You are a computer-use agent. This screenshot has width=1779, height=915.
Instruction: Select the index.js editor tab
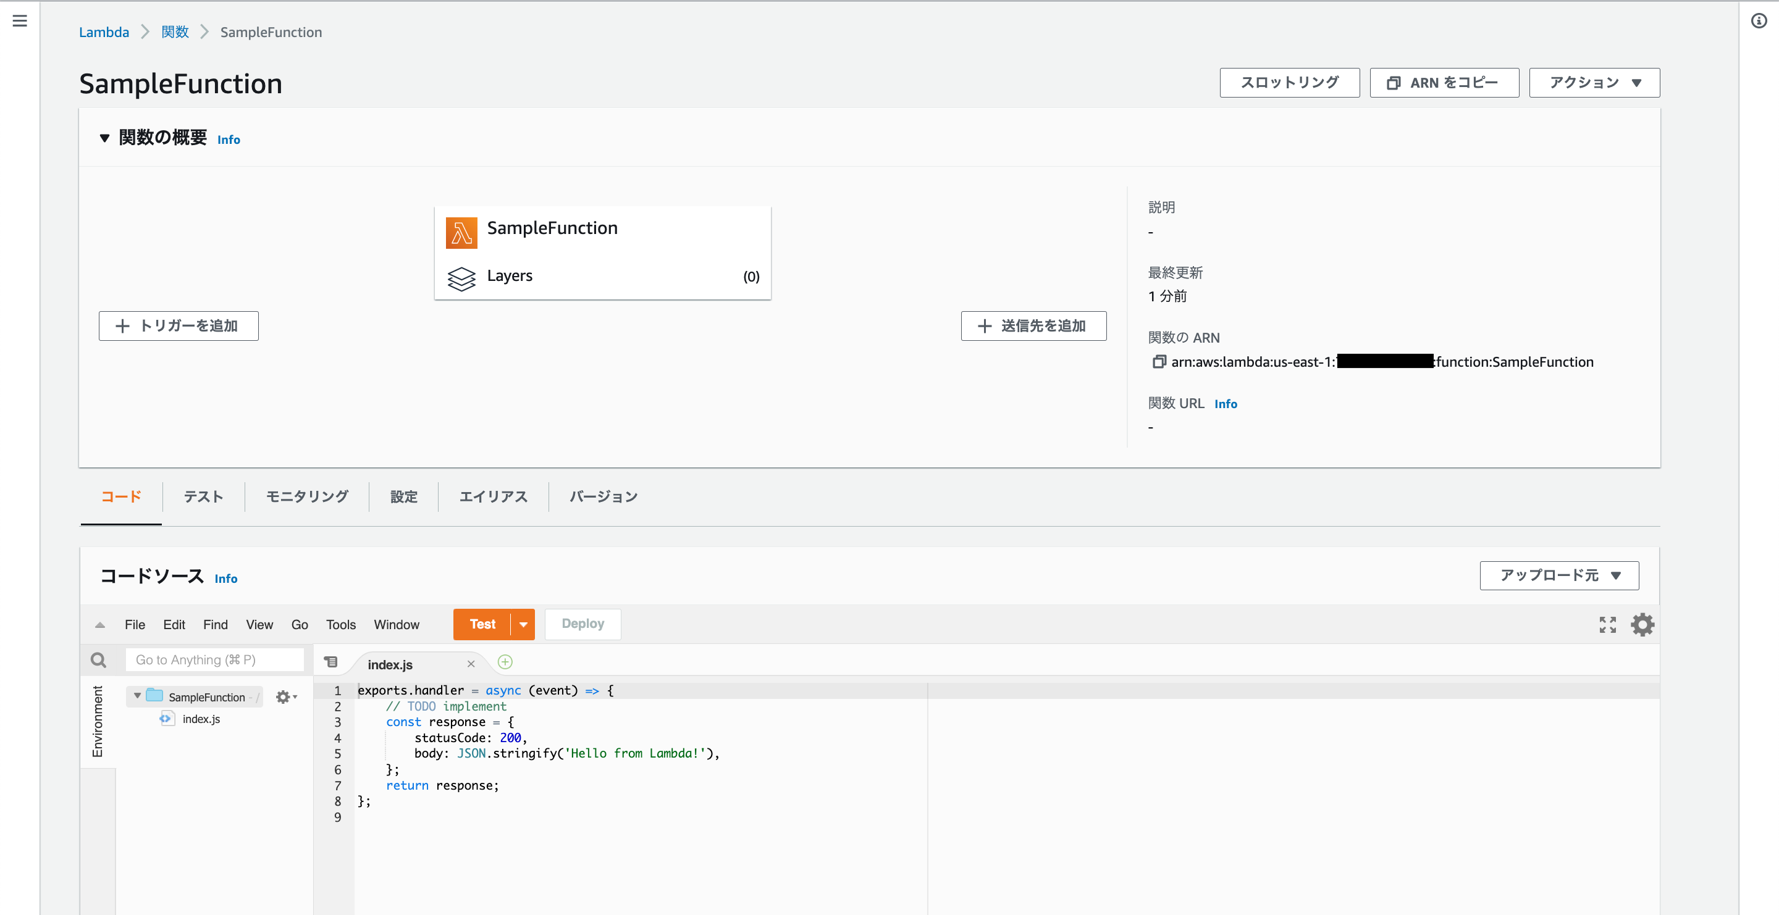point(390,664)
